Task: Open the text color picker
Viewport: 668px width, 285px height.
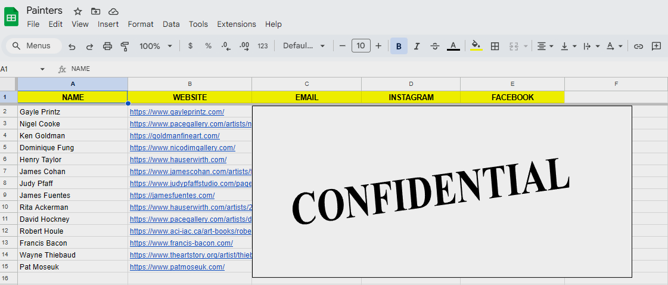Action: [453, 46]
